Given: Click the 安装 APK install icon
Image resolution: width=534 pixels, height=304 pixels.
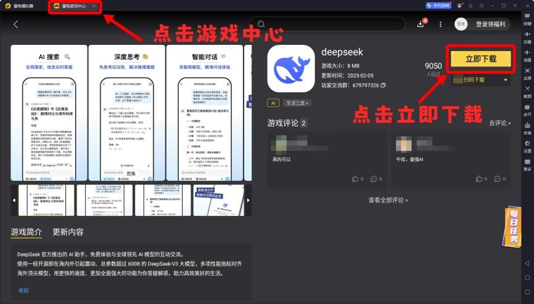Looking at the screenshot, I should 527,125.
